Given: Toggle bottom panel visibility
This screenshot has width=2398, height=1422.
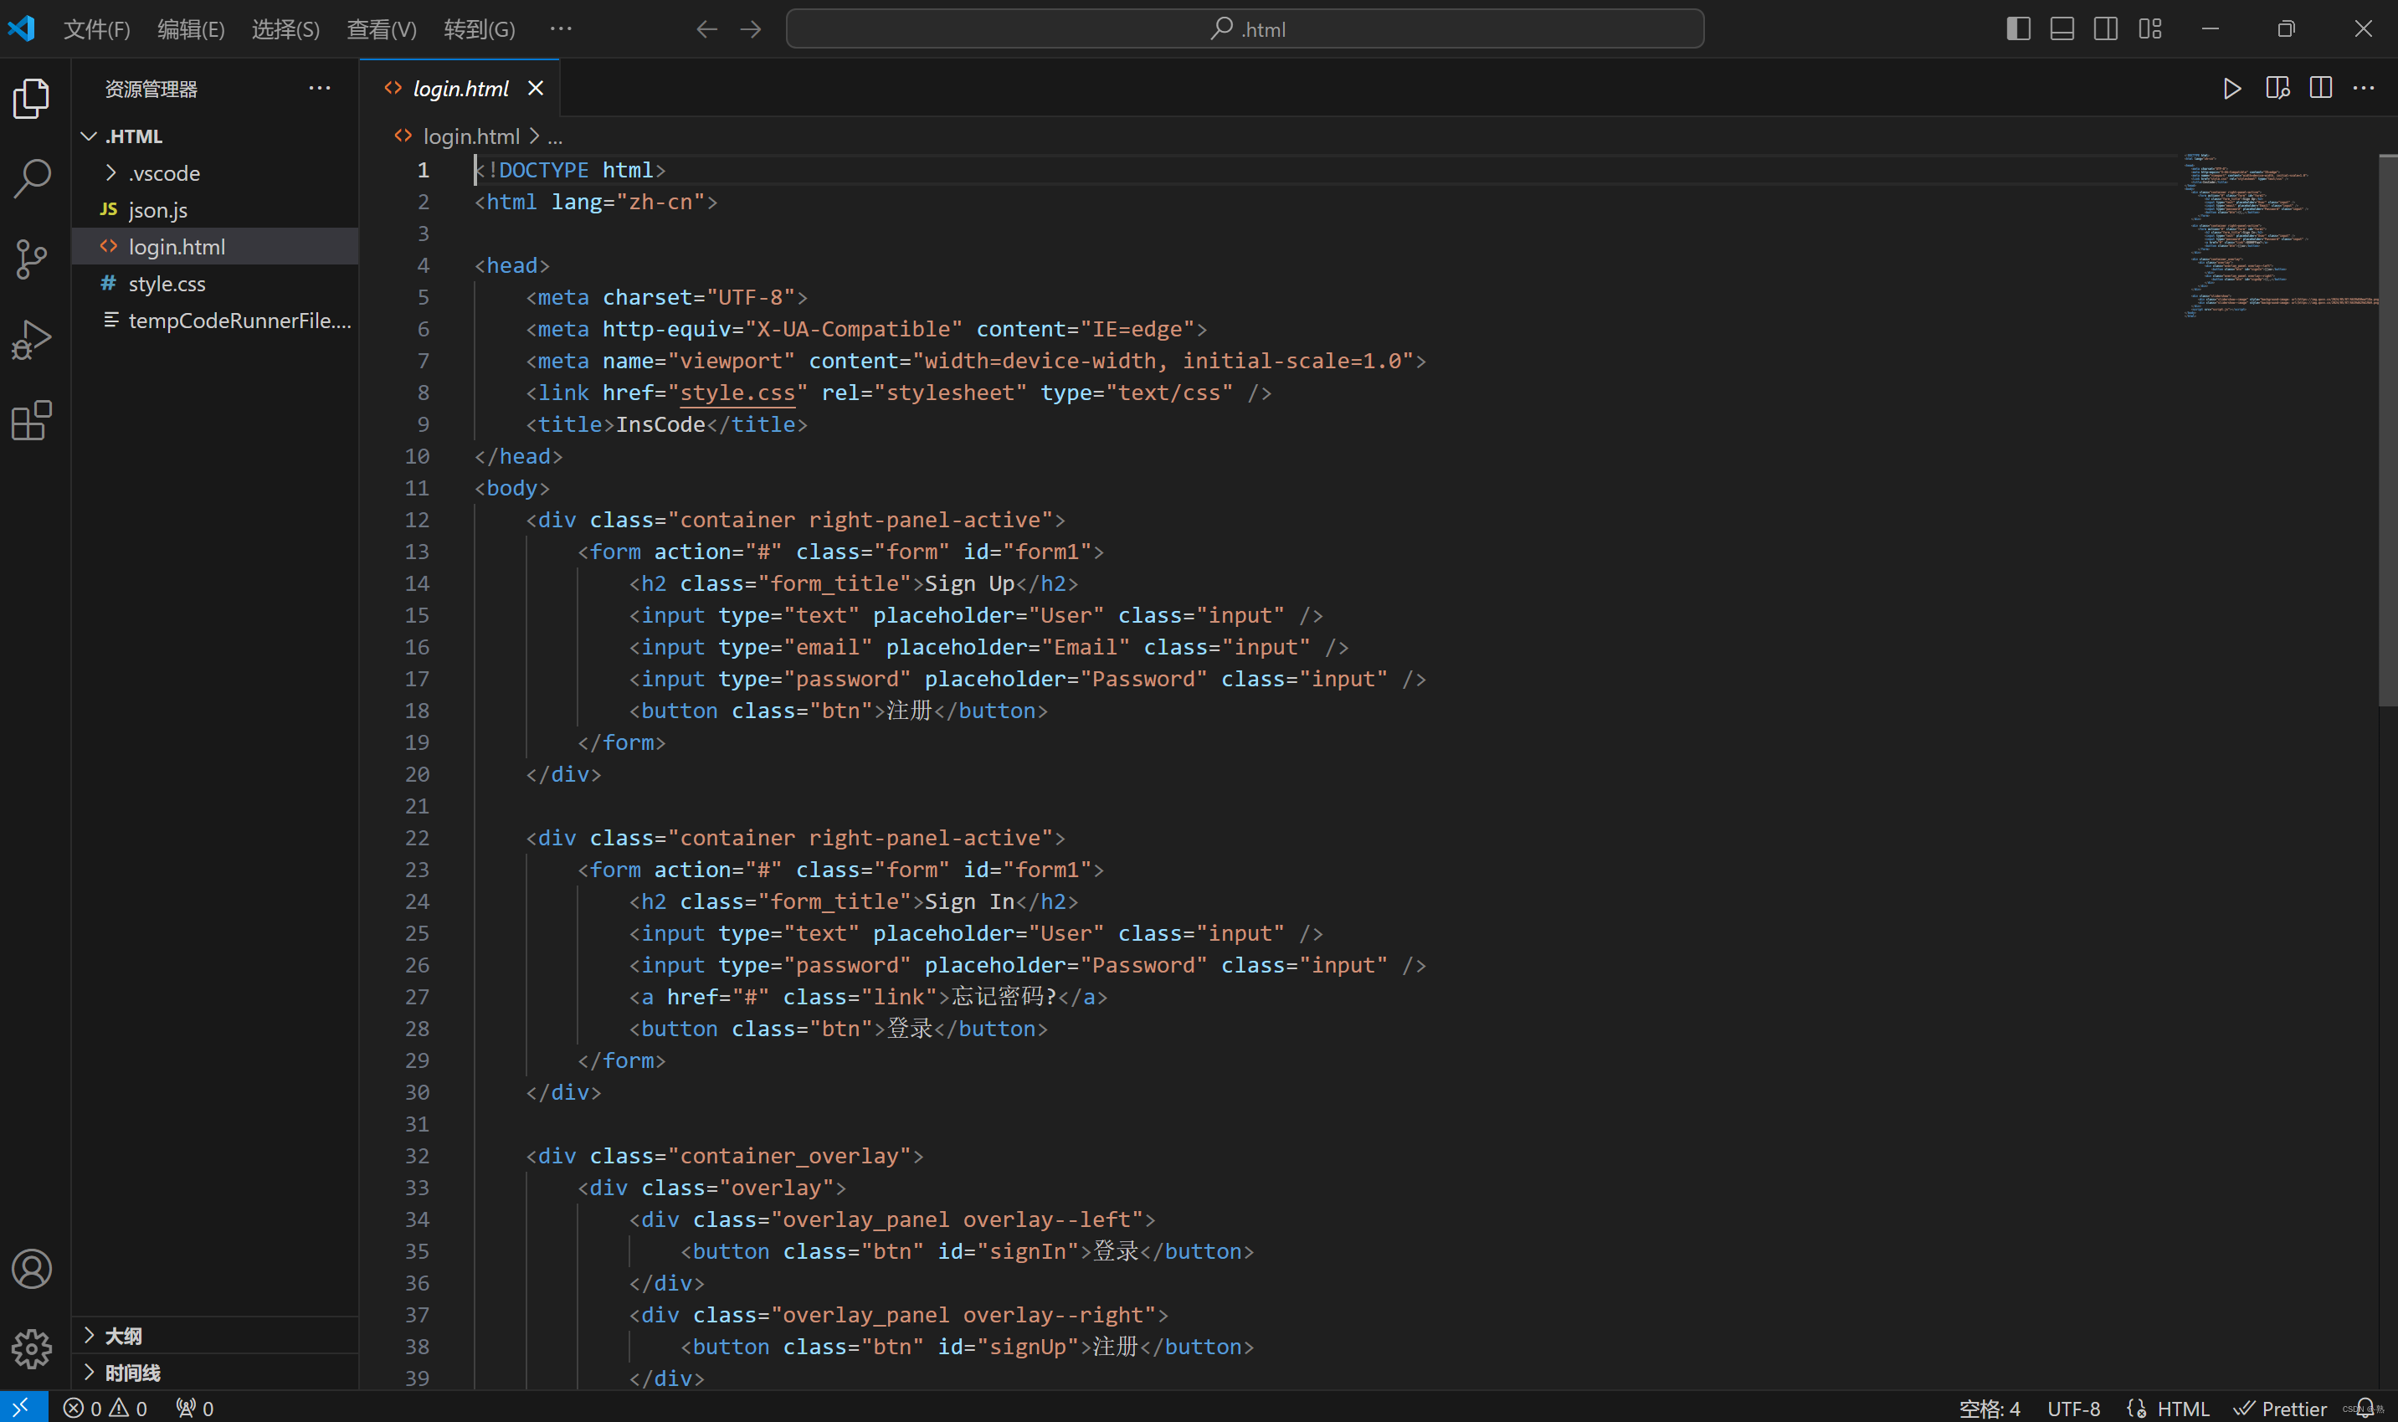Looking at the screenshot, I should tap(2062, 28).
